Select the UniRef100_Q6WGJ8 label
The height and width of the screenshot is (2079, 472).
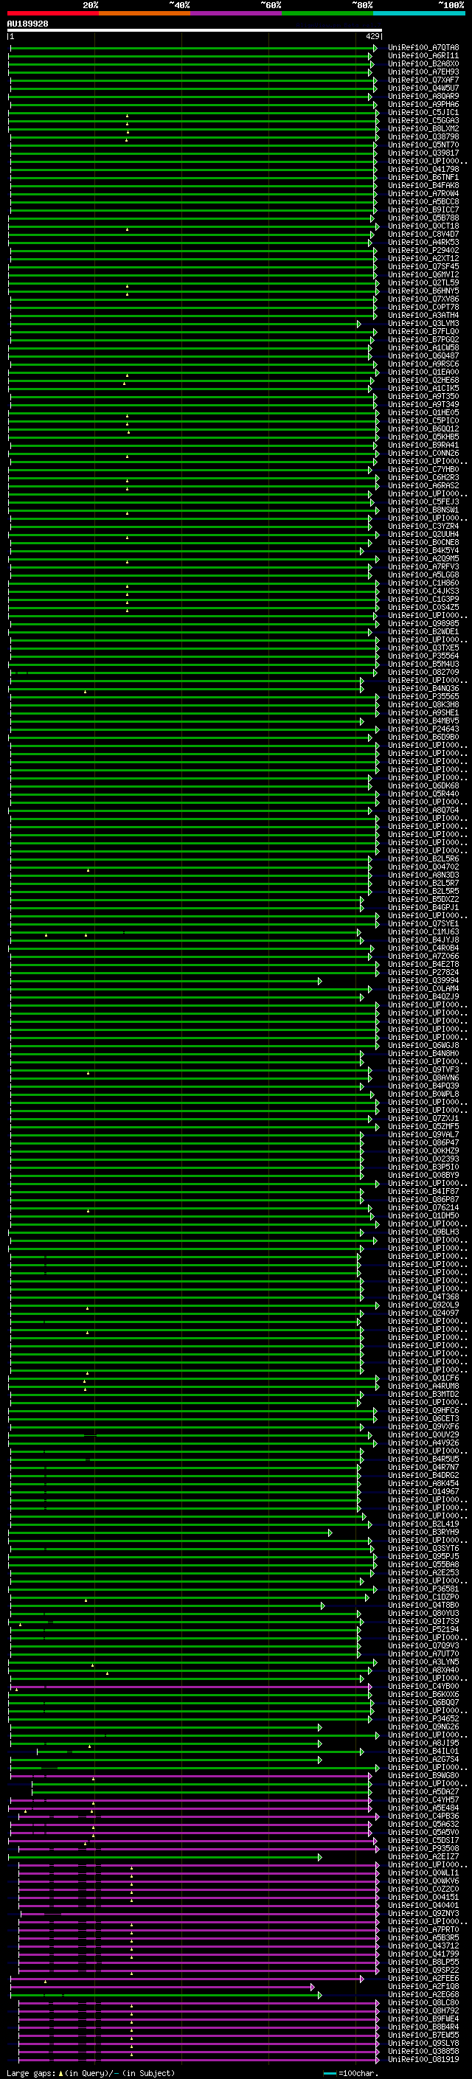click(423, 1045)
